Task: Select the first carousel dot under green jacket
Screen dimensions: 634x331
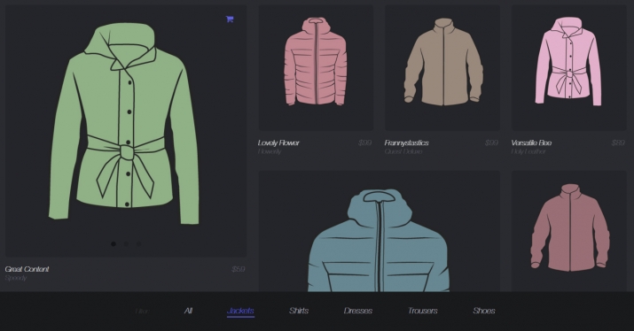Action: point(113,243)
